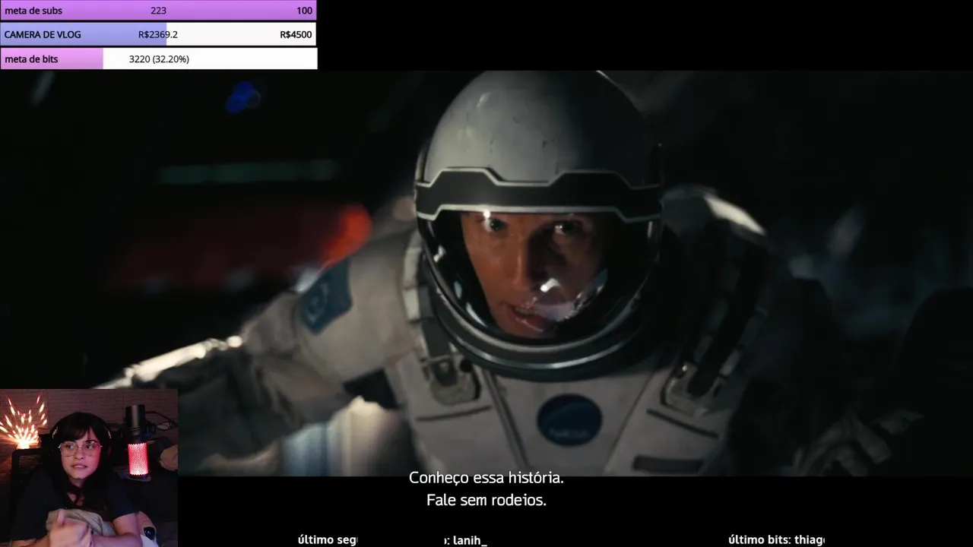
Task: Click the subs count value 223
Action: click(158, 11)
